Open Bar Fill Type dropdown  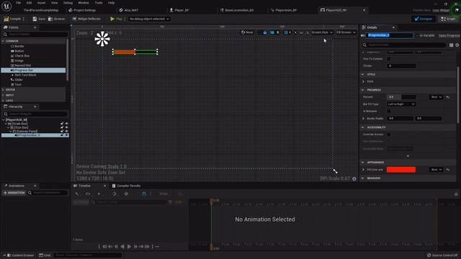(401, 104)
